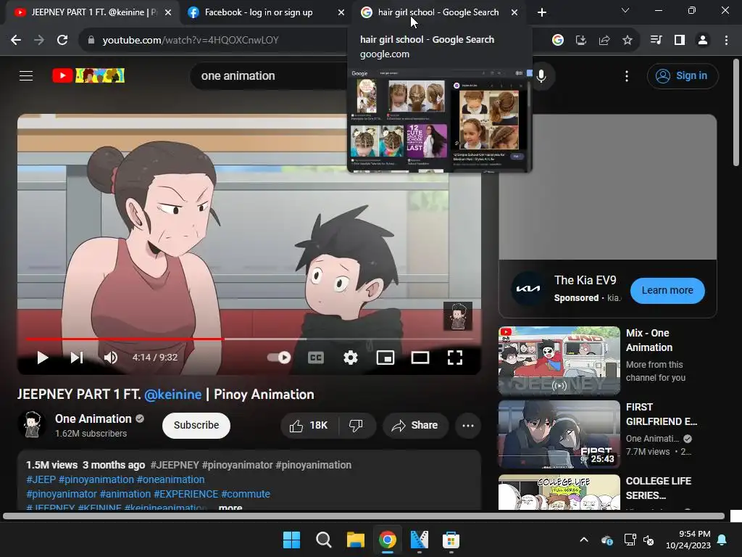Expand description with '...more'
742x557 pixels.
230,507
